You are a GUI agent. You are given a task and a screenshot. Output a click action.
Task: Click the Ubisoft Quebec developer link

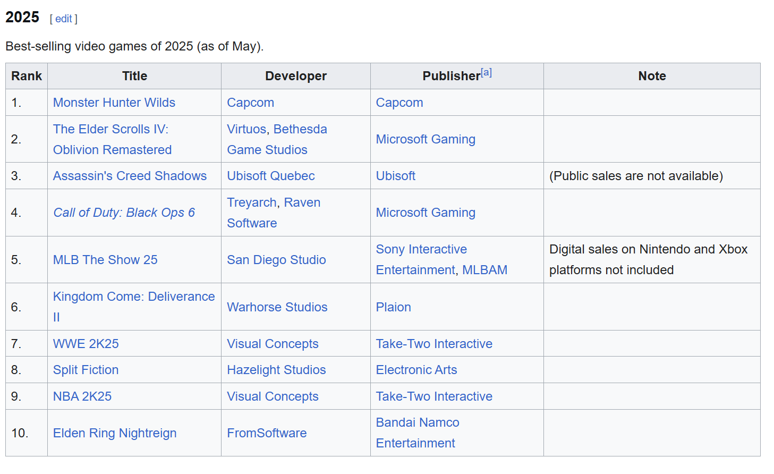[271, 176]
